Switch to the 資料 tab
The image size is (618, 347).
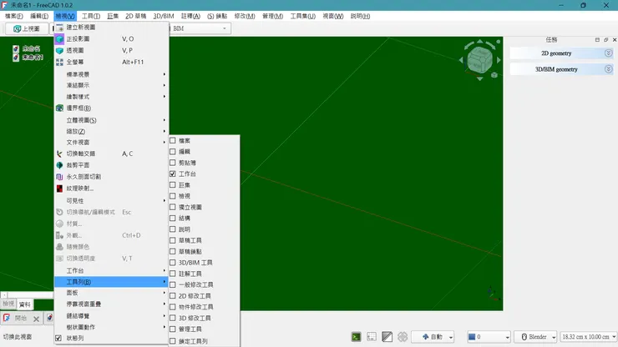click(25, 304)
